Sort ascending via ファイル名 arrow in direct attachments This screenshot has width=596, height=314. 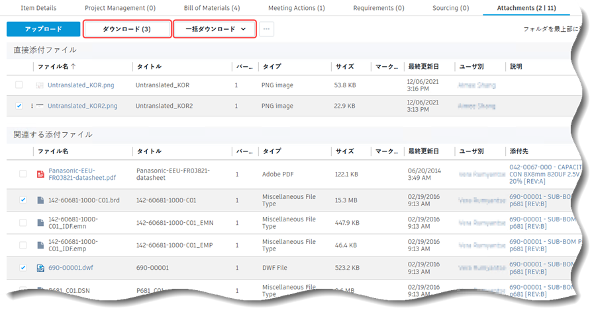[x=74, y=66]
